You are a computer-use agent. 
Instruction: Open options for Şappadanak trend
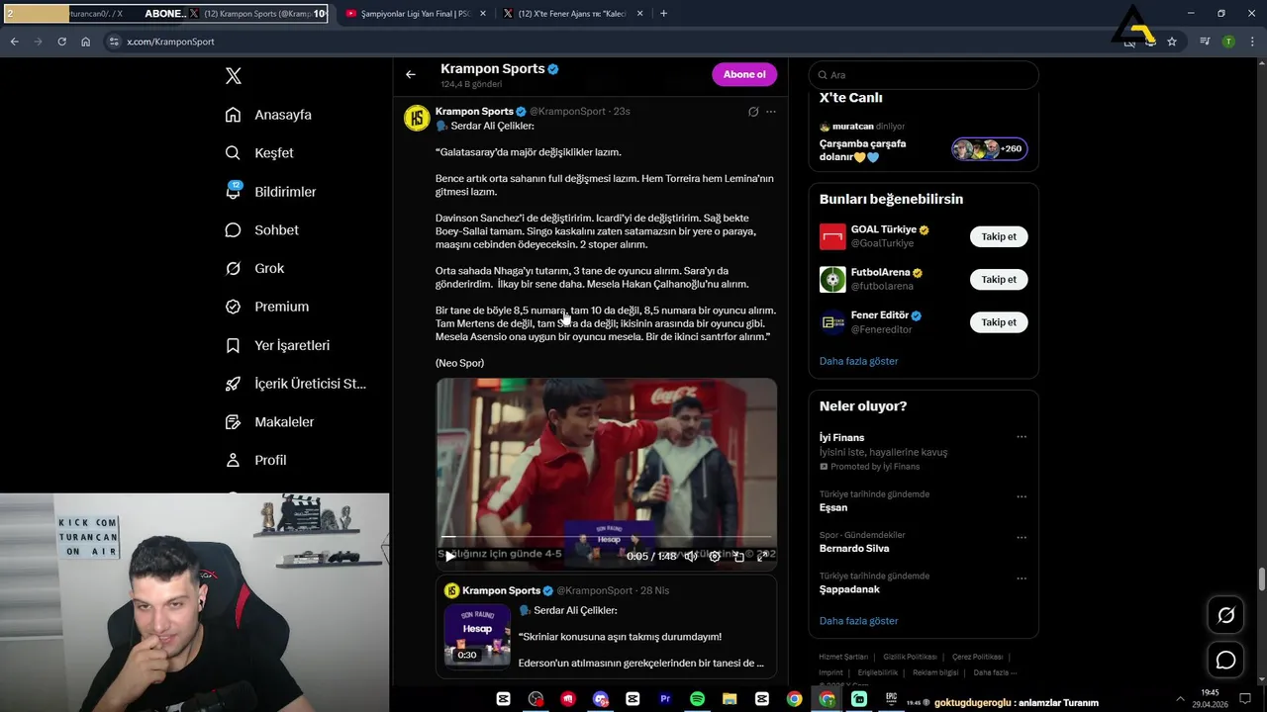(1022, 578)
